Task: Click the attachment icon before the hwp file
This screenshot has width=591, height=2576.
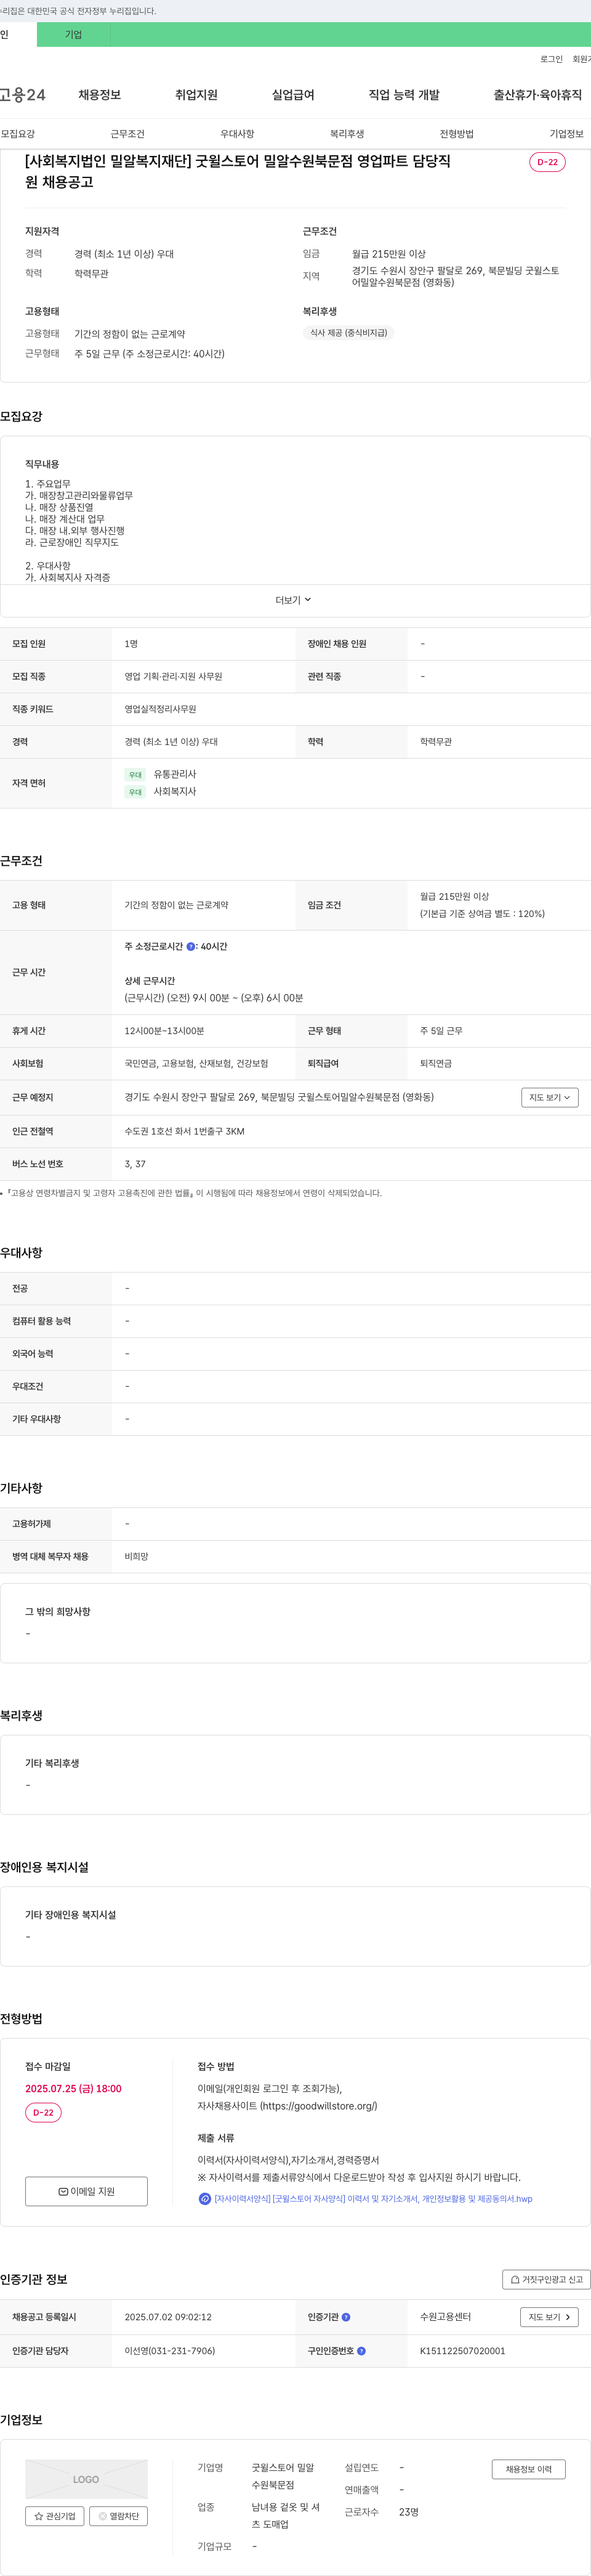Action: [204, 2199]
